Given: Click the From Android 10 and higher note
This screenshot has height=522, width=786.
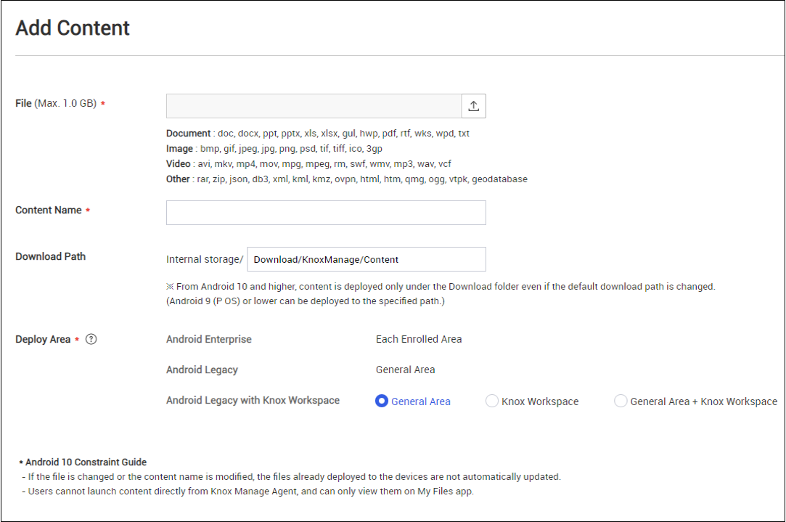Looking at the screenshot, I should (441, 287).
